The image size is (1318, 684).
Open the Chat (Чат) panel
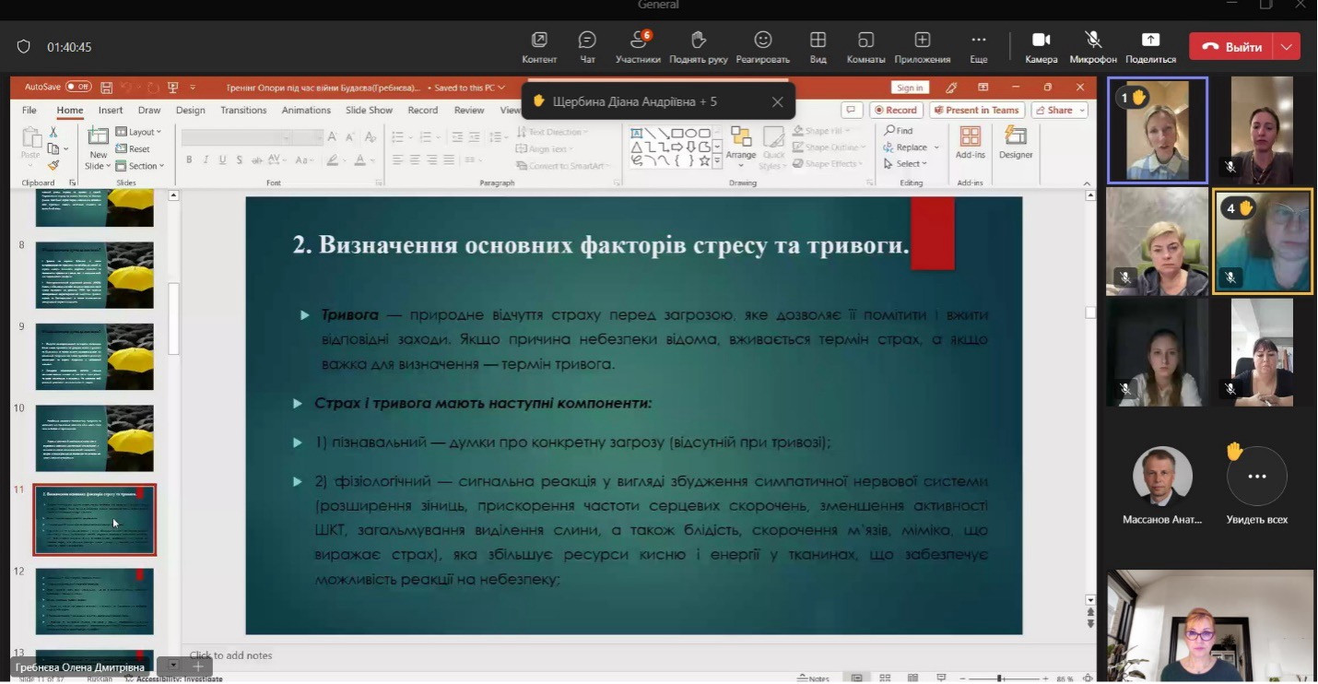tap(587, 46)
